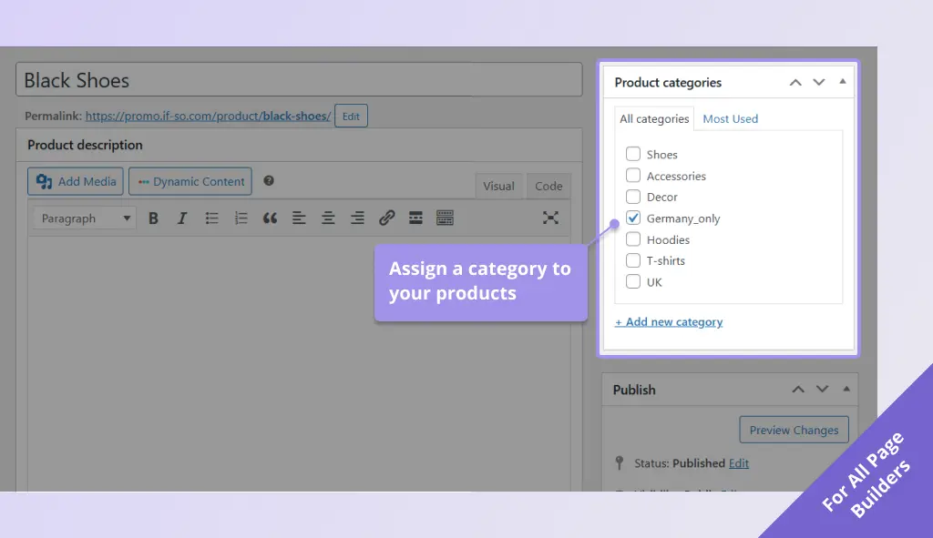Click the Black Shoes title field
933x538 pixels.
[299, 80]
